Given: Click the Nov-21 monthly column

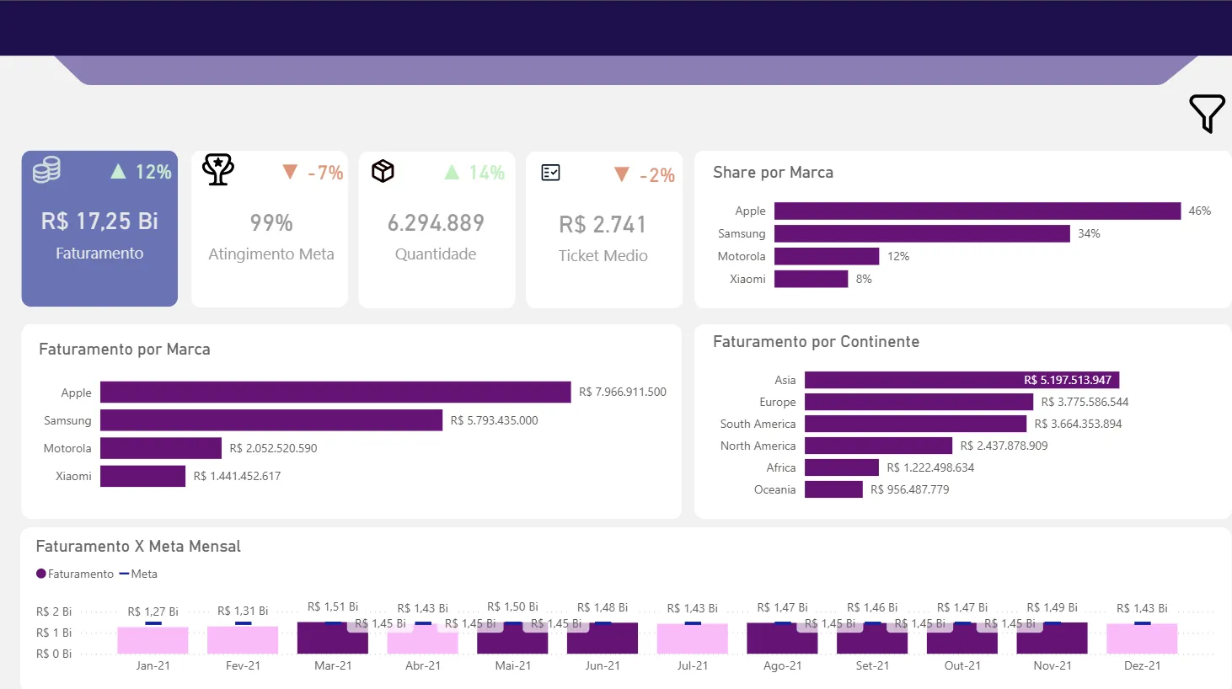Looking at the screenshot, I should click(x=1052, y=638).
